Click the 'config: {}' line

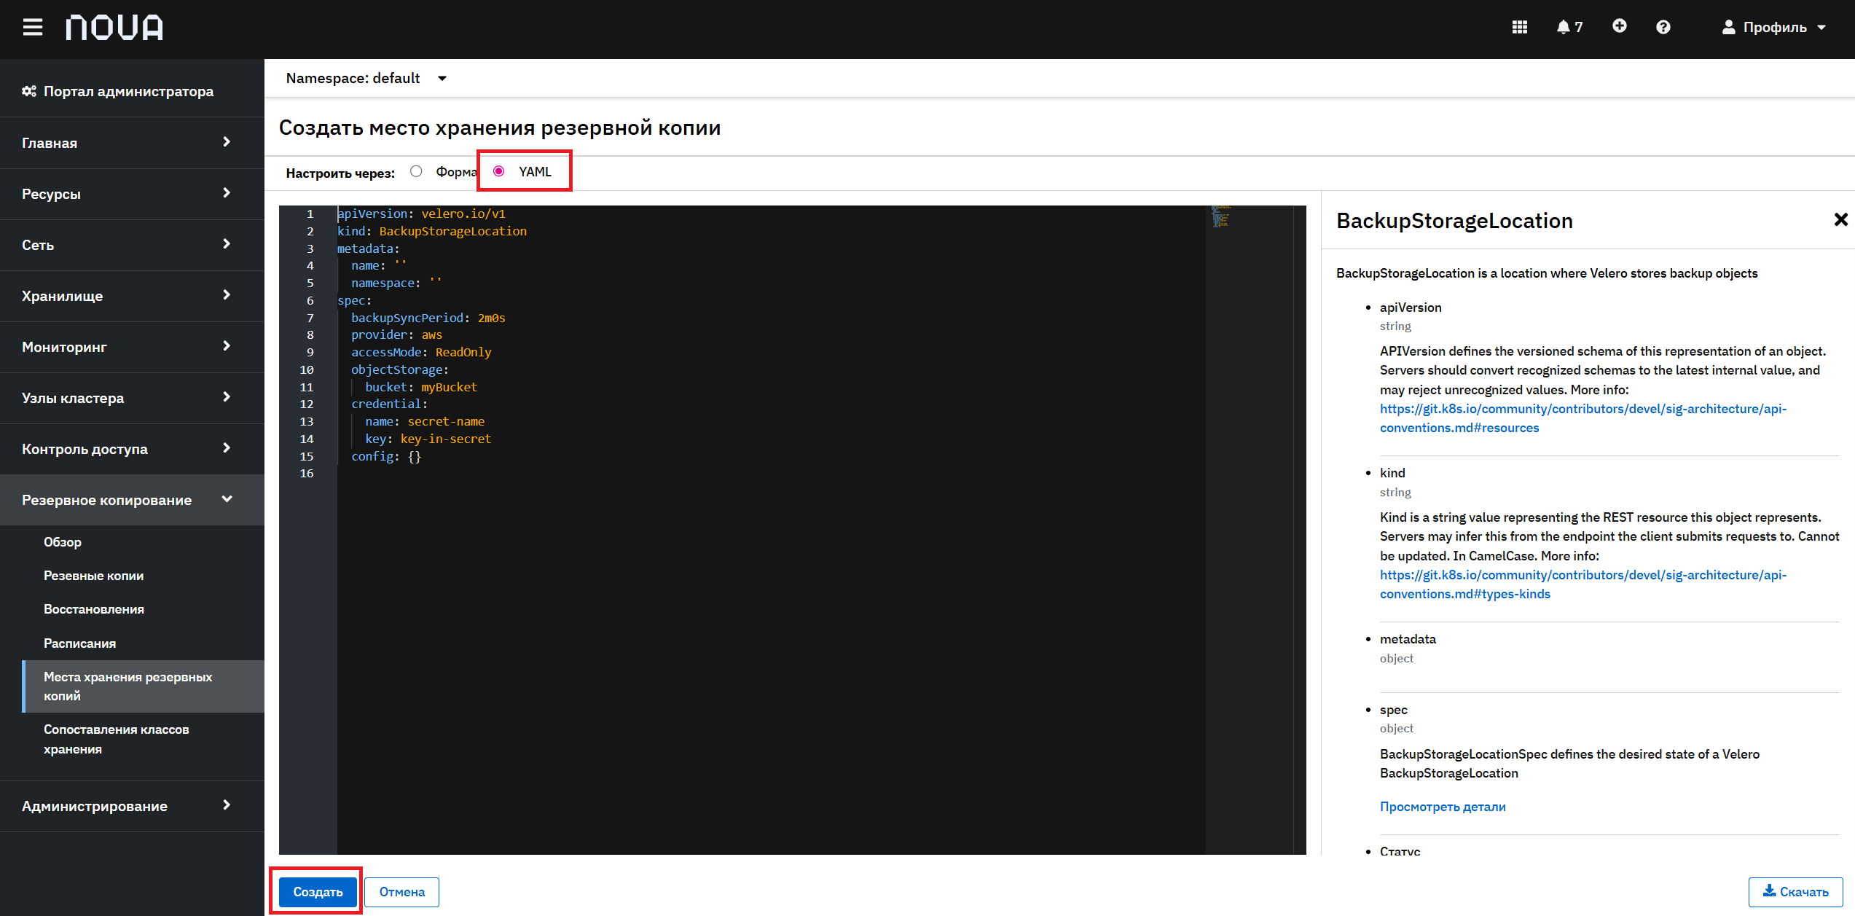[386, 456]
